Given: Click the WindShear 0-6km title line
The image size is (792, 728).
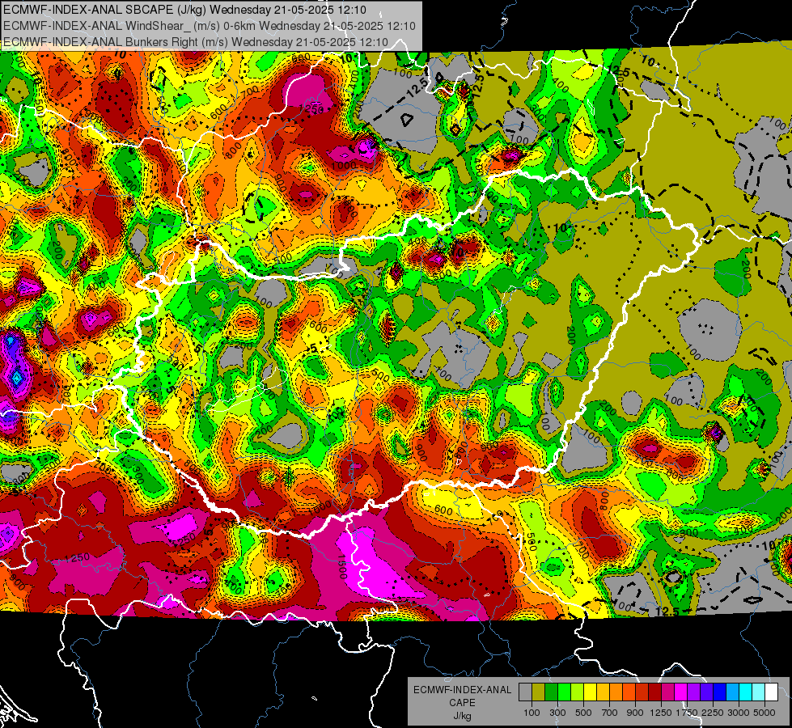Looking at the screenshot, I should pos(209,26).
